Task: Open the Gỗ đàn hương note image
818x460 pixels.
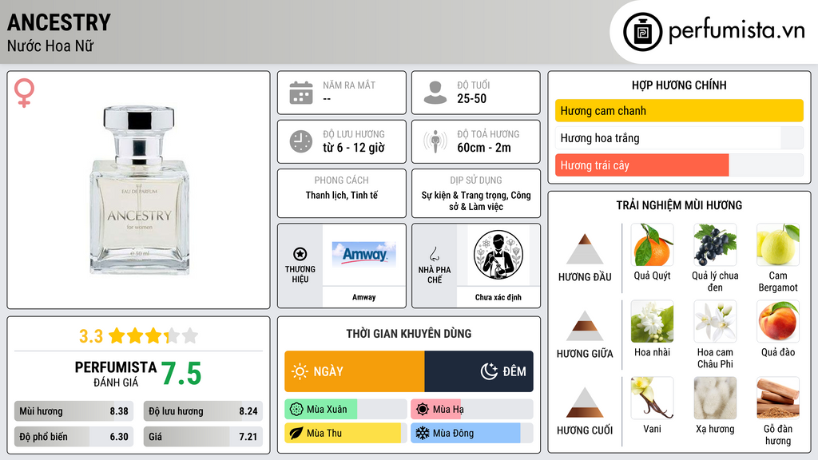Action: [x=778, y=398]
